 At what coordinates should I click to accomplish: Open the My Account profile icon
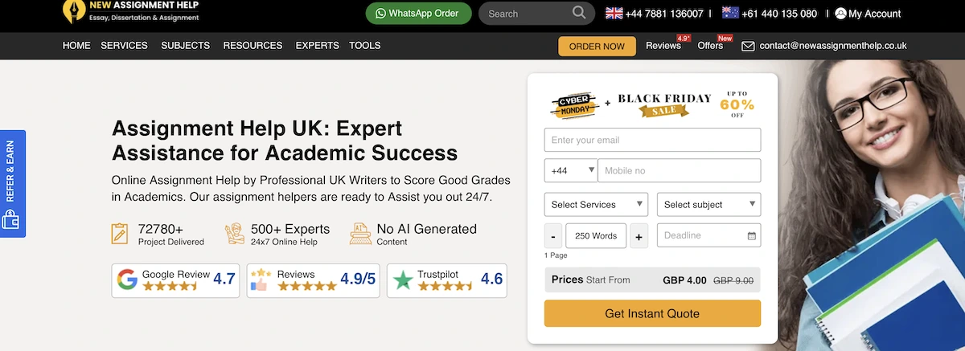[840, 13]
